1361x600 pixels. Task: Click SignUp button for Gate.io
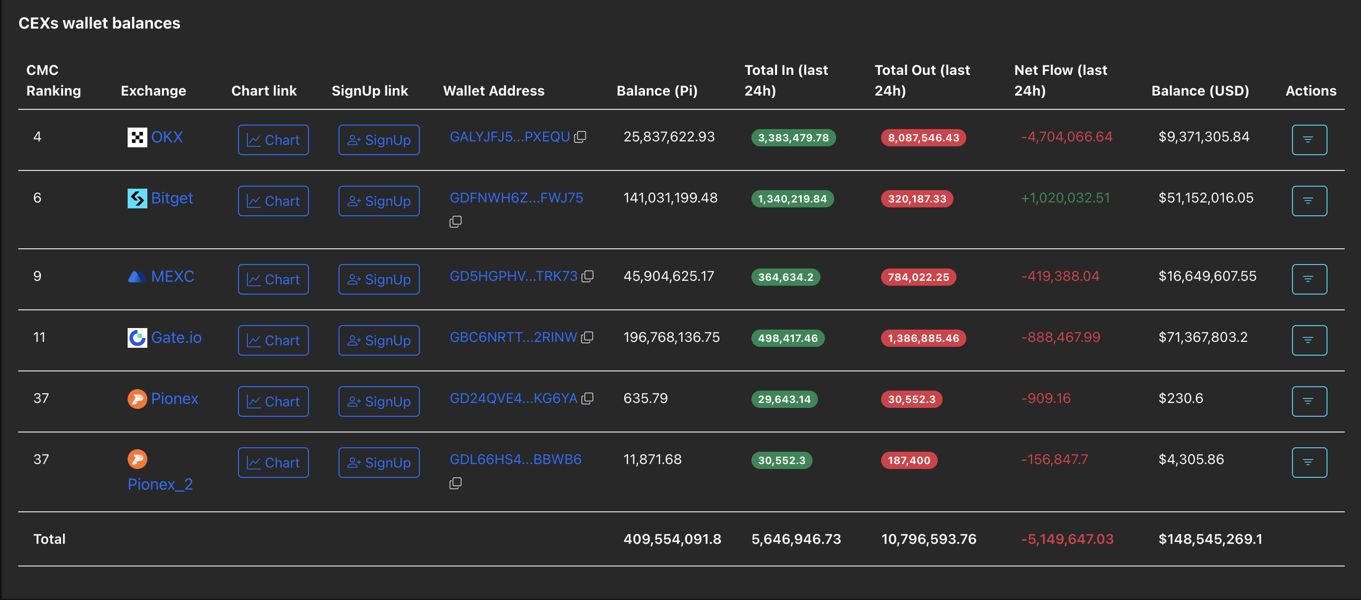(379, 341)
